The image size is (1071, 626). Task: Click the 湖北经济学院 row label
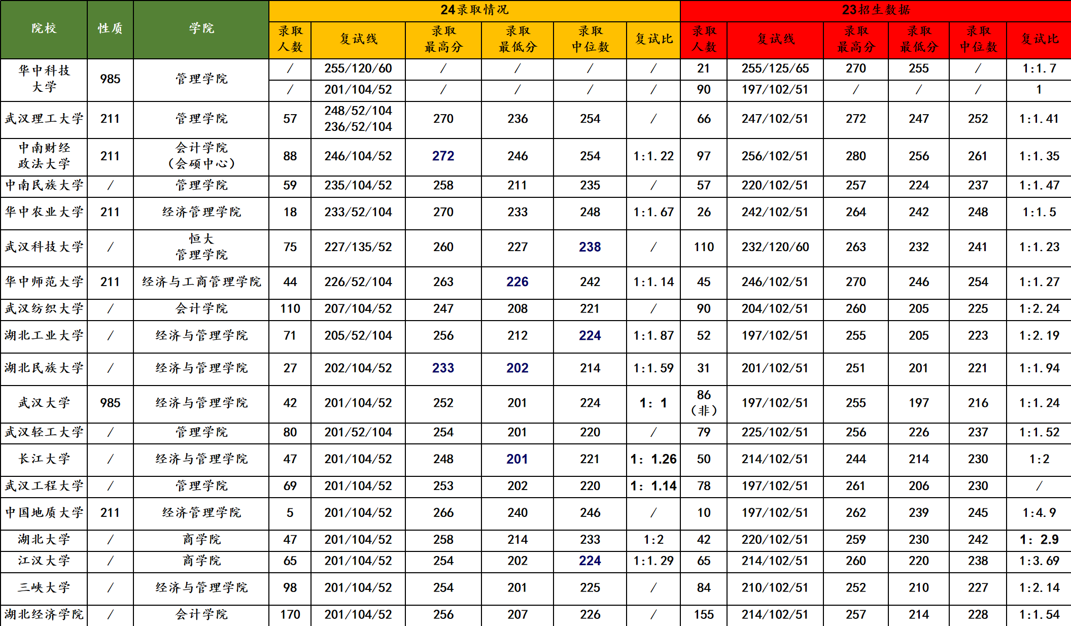44,615
